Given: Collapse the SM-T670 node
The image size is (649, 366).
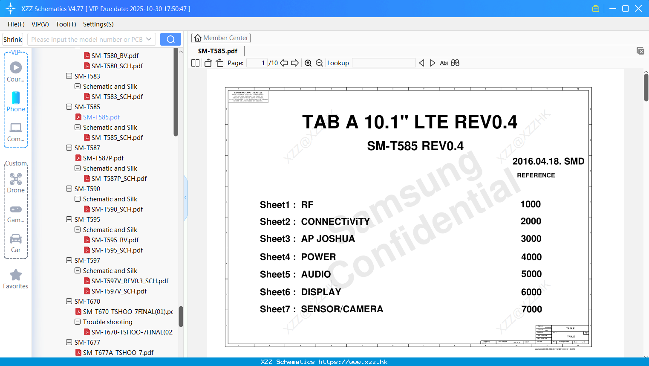Looking at the screenshot, I should click(x=69, y=301).
